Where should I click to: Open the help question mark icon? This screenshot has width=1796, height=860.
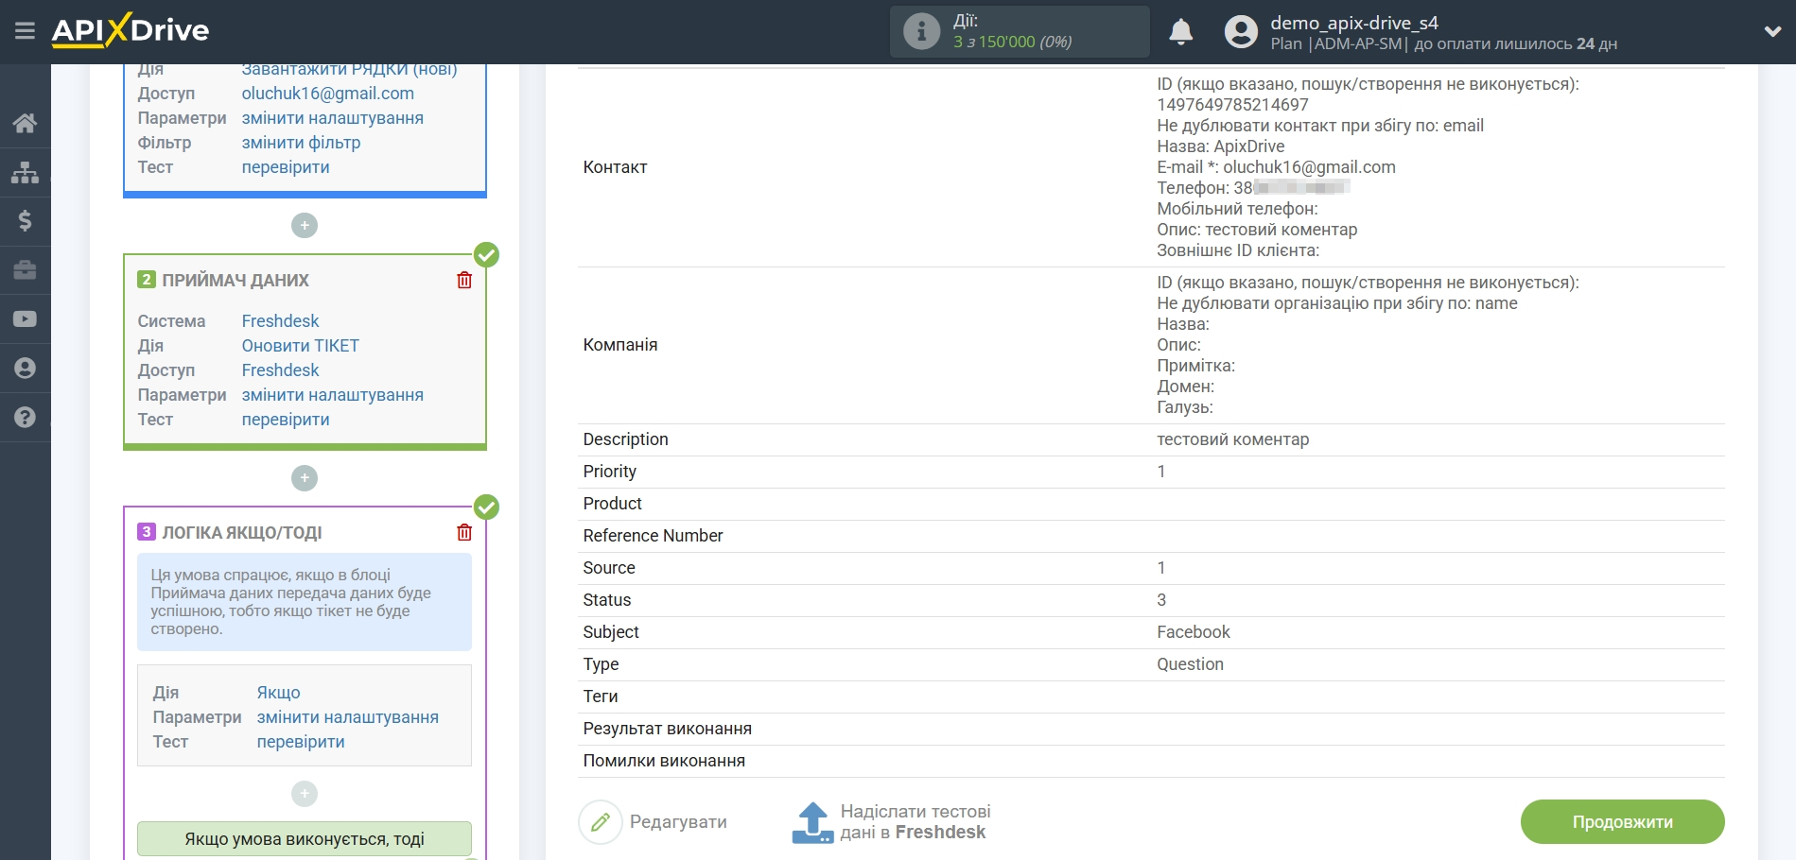tap(25, 418)
